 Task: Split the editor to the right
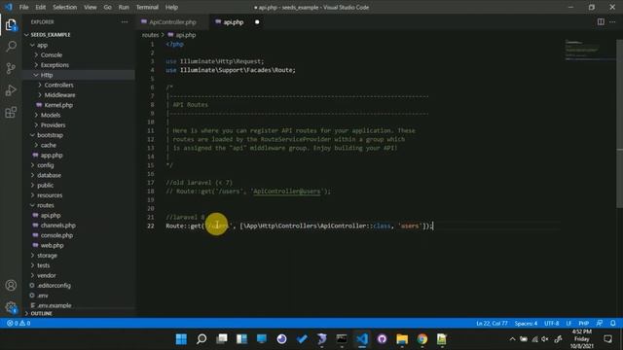(601, 22)
